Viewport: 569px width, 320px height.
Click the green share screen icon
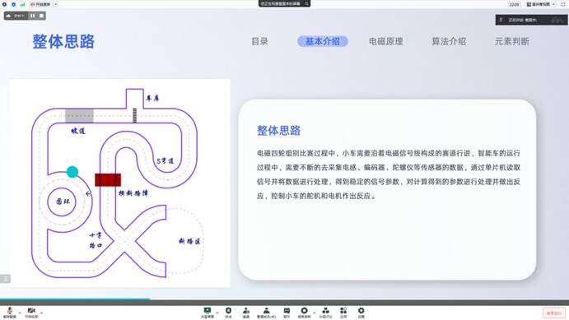208,311
